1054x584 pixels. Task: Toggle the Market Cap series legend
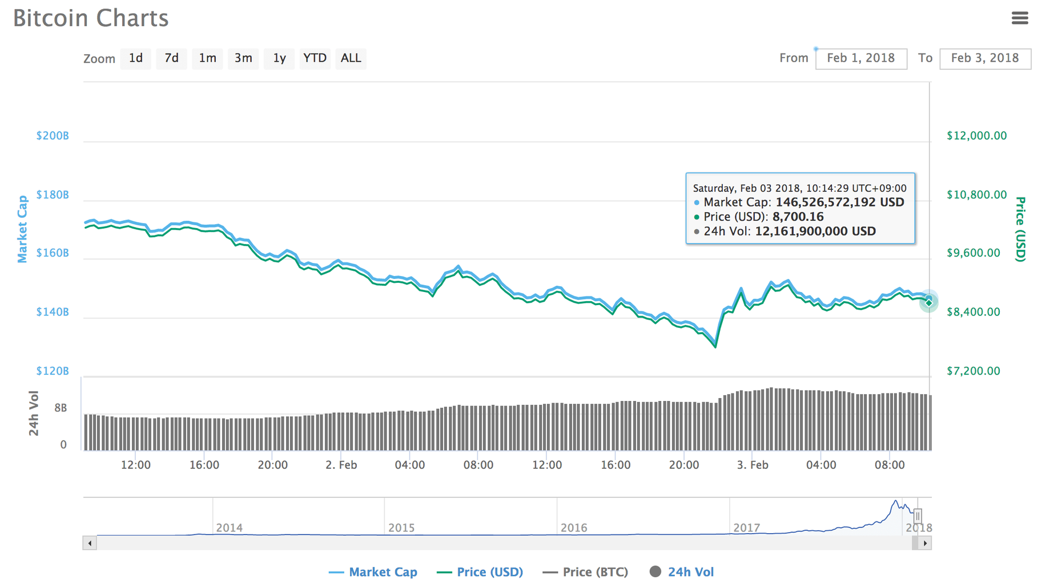click(x=373, y=572)
